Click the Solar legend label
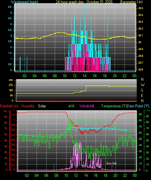This screenshot has height=180, width=151. tap(42, 106)
